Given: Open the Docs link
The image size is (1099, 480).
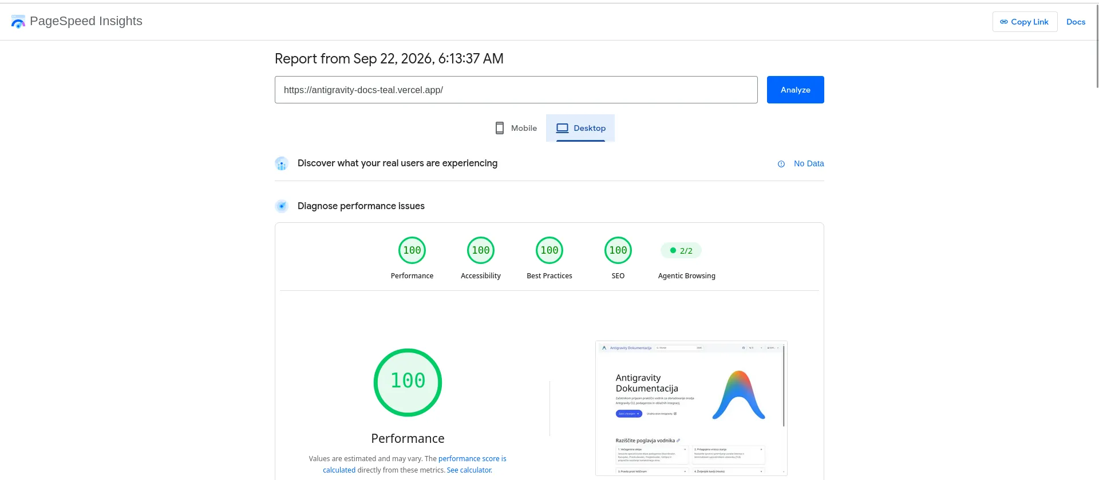Looking at the screenshot, I should pos(1076,22).
